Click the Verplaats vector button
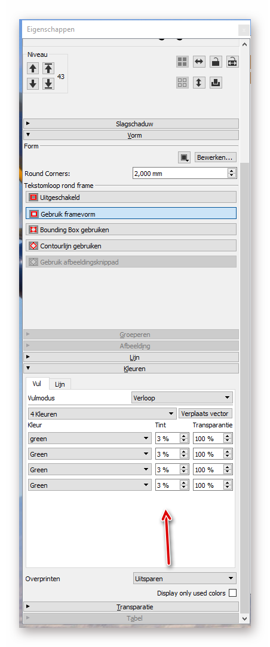This screenshot has width=270, height=647. tap(206, 414)
